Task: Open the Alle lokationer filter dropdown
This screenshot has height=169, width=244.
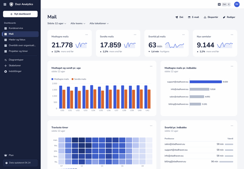Action: [99, 24]
